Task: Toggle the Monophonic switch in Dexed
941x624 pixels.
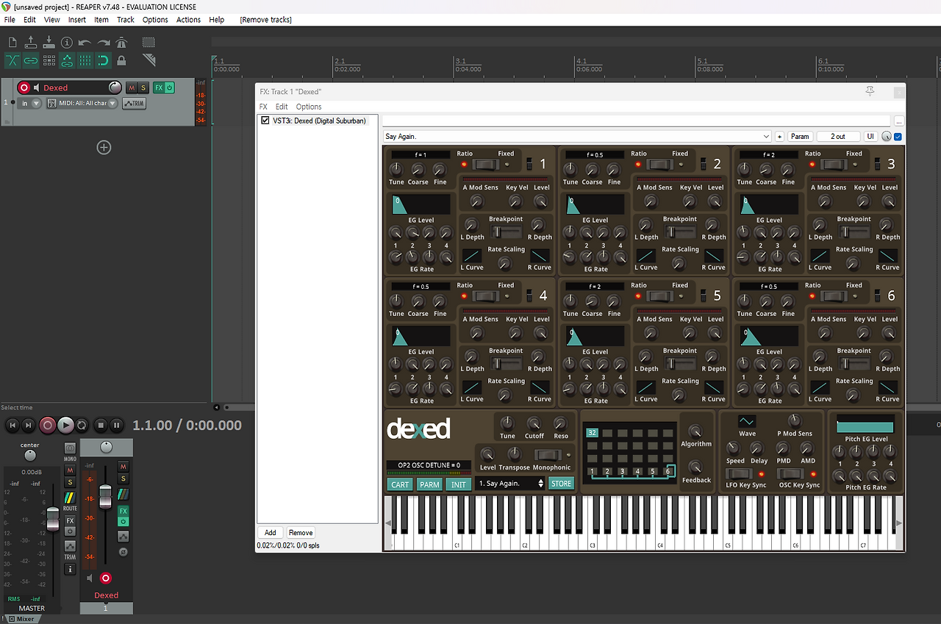Action: pos(548,455)
